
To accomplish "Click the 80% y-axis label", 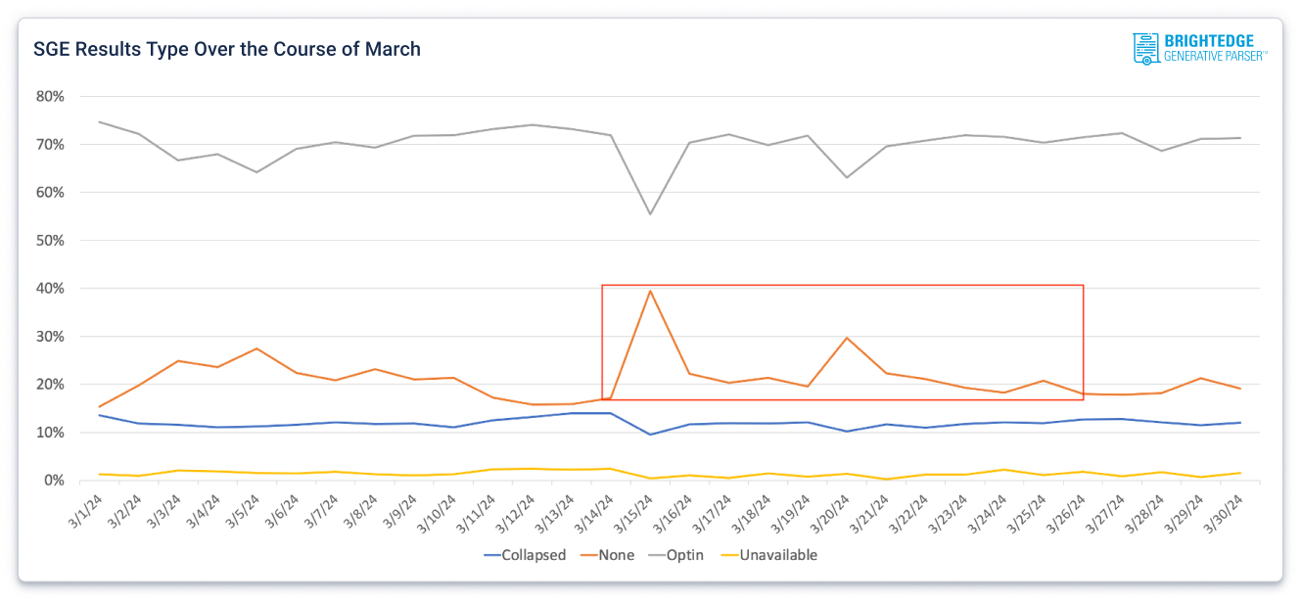I will (x=50, y=97).
